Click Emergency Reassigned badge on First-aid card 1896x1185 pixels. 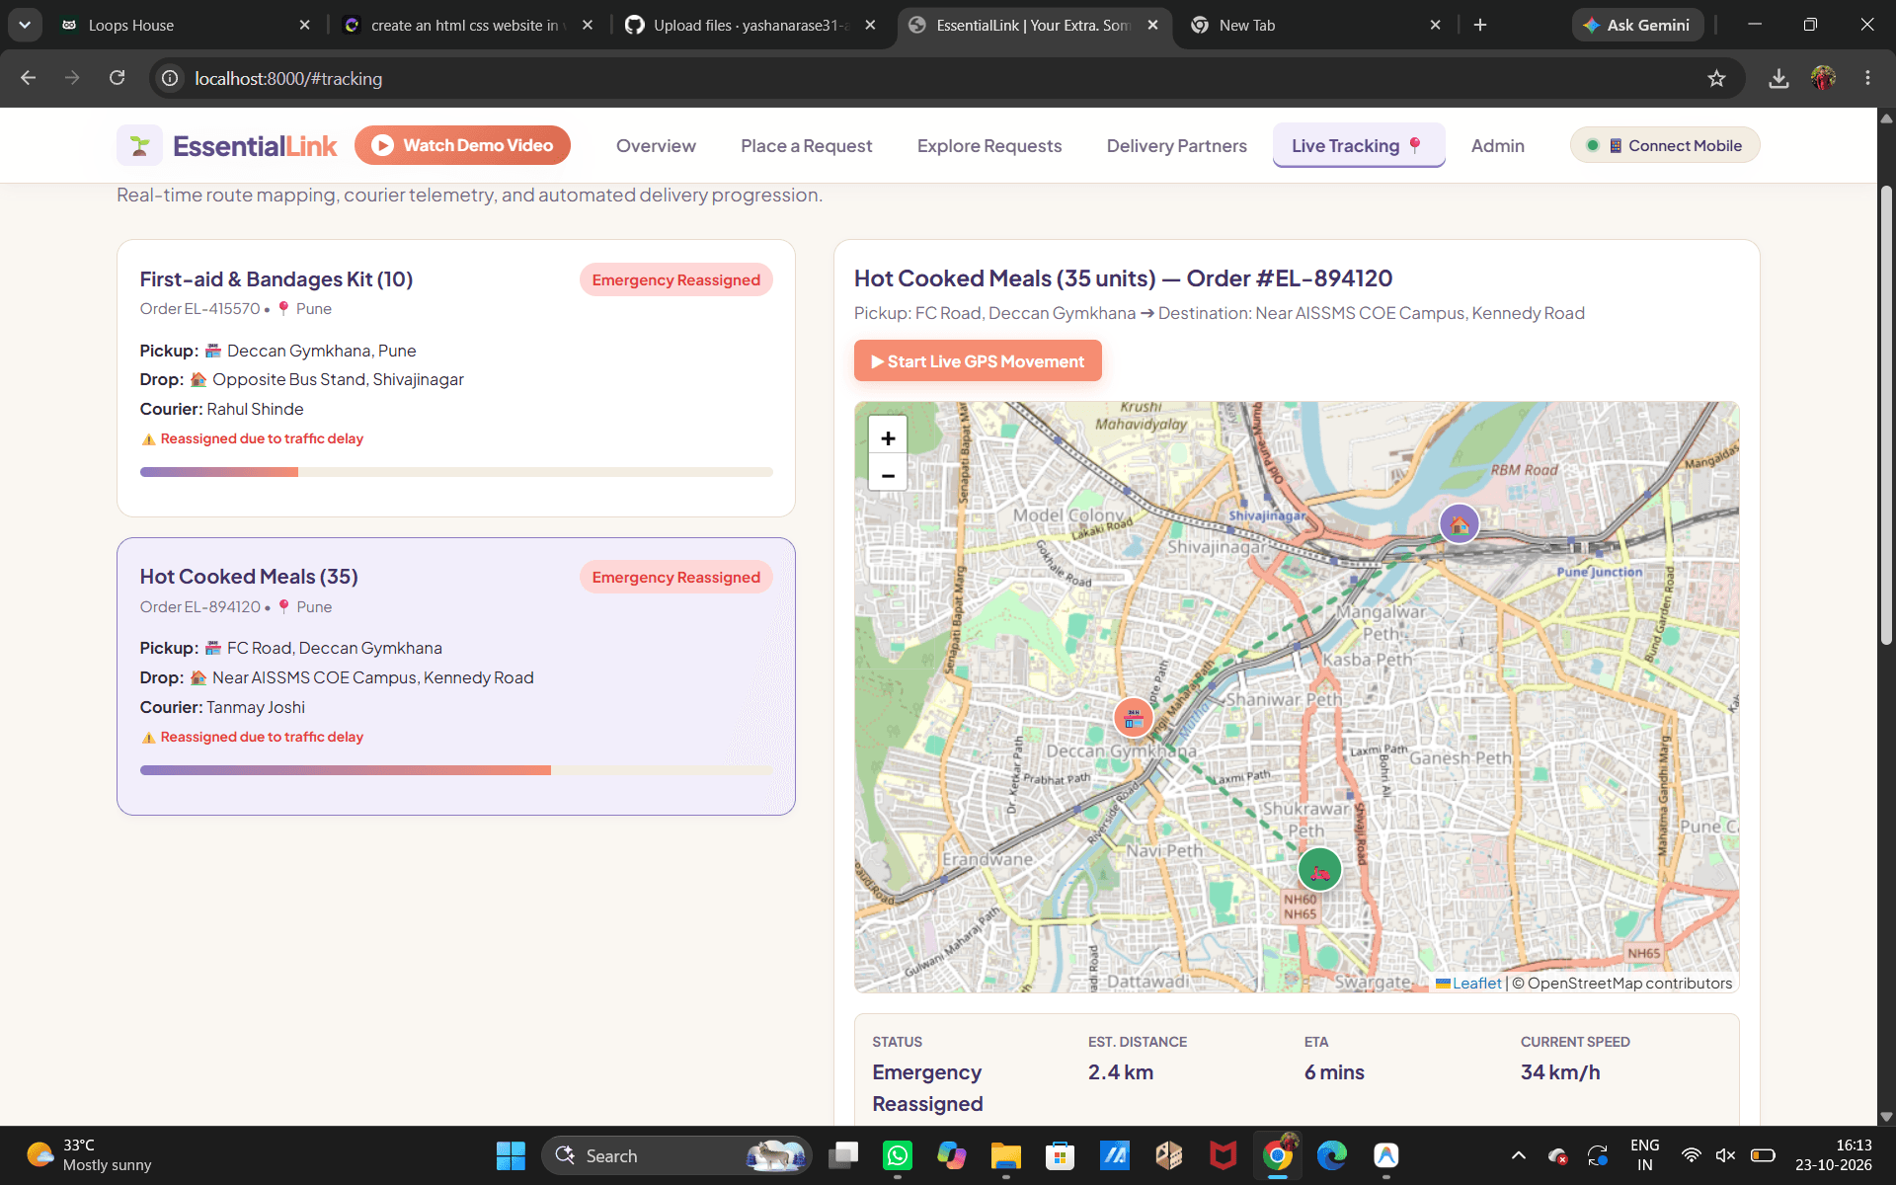point(675,279)
